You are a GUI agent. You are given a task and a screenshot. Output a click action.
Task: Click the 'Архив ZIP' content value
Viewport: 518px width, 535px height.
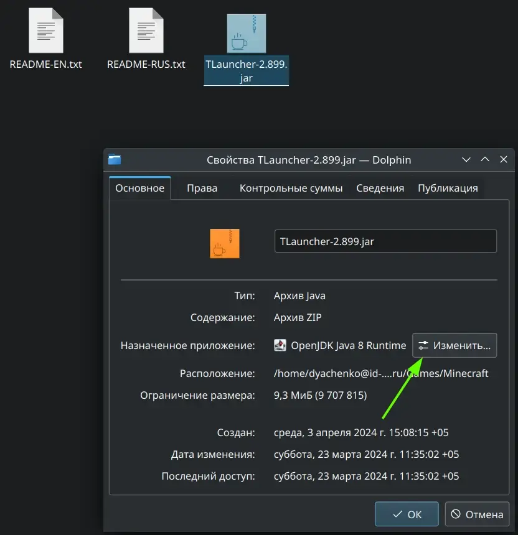pos(298,317)
